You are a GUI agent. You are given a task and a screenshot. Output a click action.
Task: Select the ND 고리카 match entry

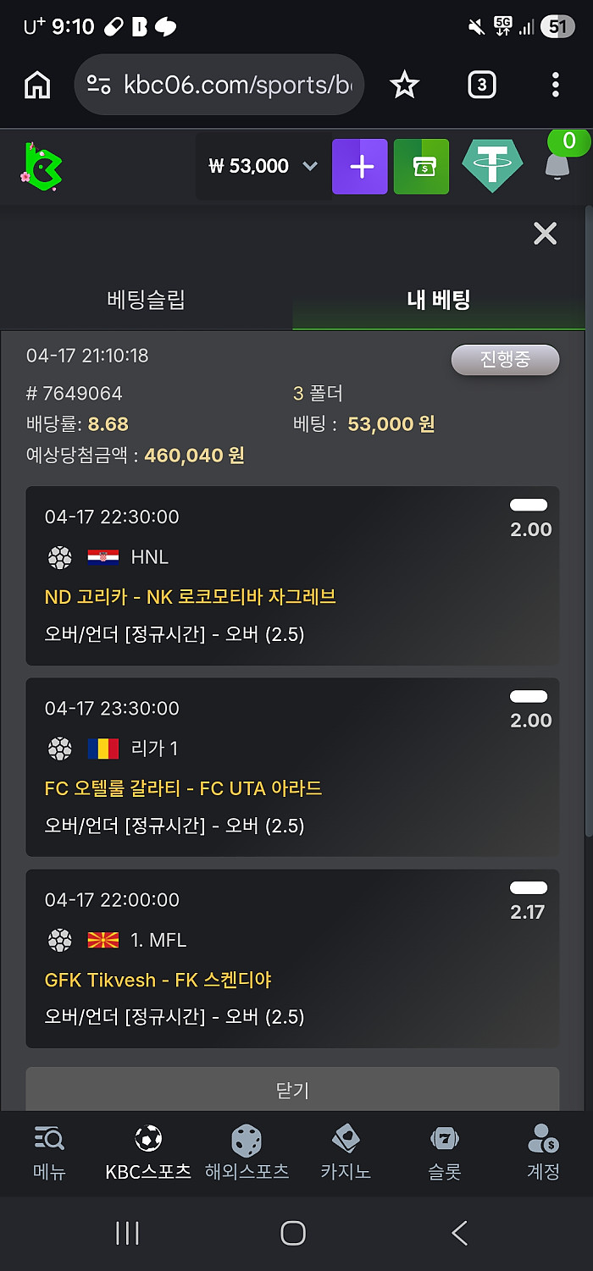tap(191, 597)
